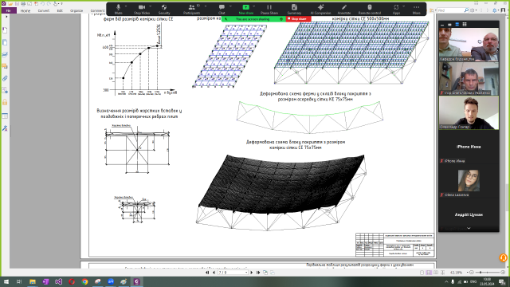The image size is (510, 287).
Task: Open the AI Companion sparkle icon
Action: point(320,7)
